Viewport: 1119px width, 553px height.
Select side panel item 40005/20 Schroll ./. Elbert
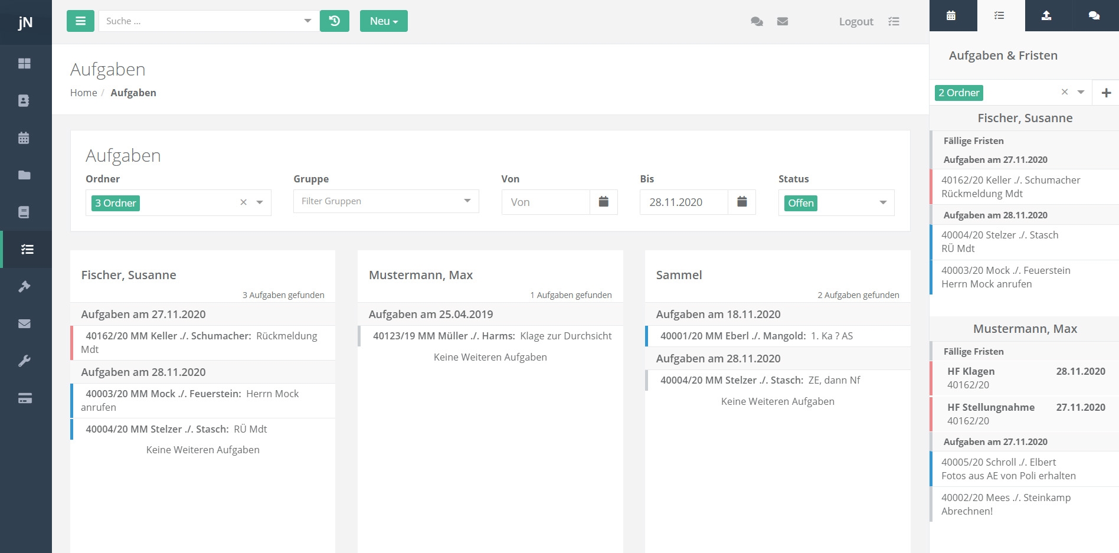(x=1025, y=469)
